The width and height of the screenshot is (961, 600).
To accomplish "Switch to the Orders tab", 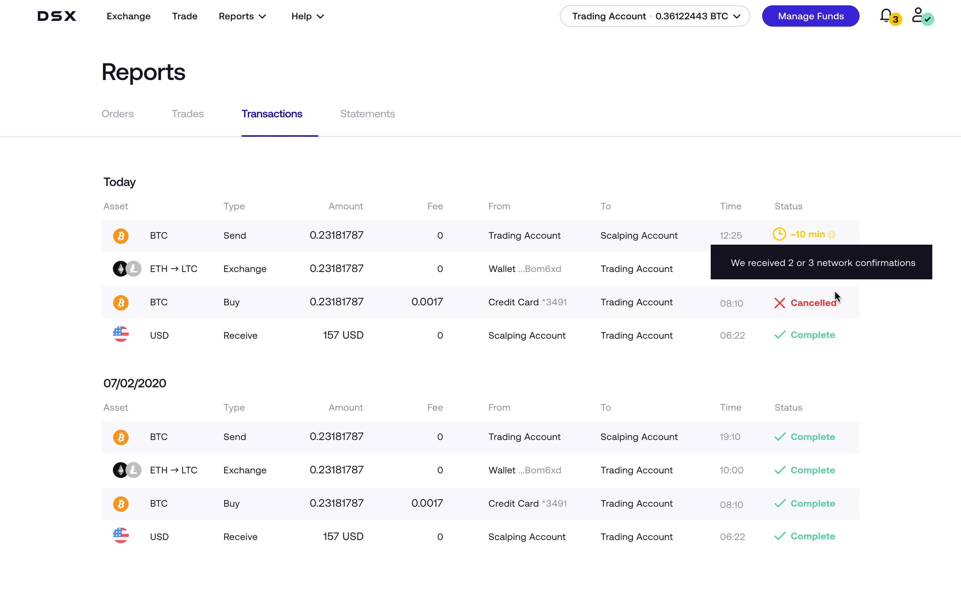I will coord(117,114).
